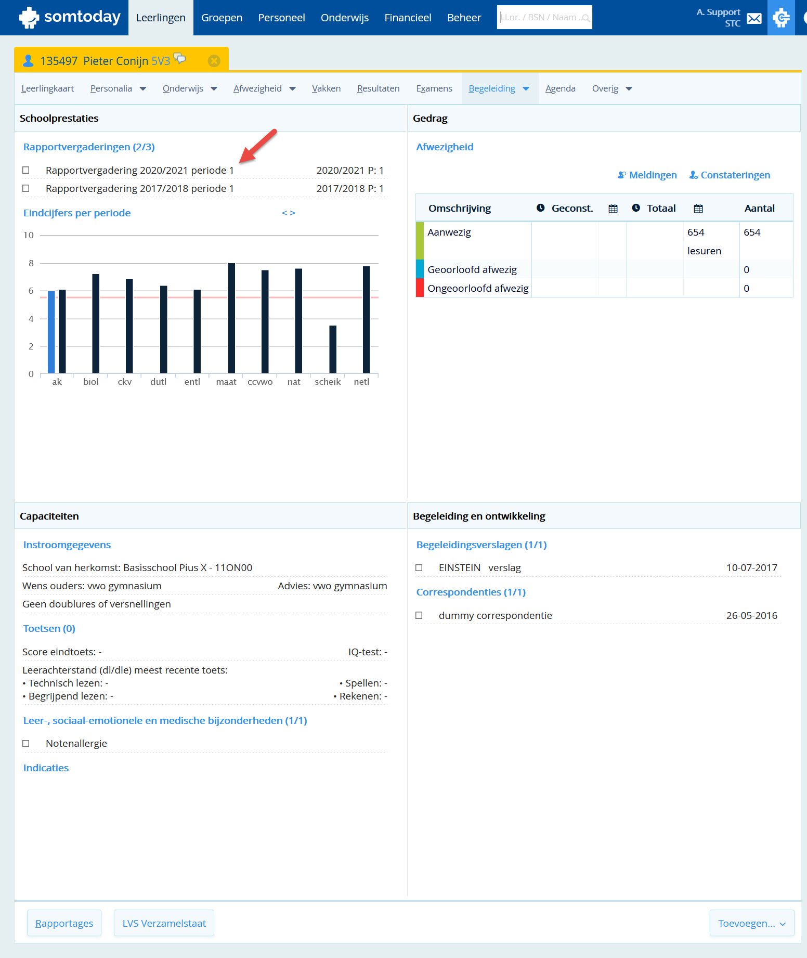Switch to the Agenda tab

click(x=560, y=88)
